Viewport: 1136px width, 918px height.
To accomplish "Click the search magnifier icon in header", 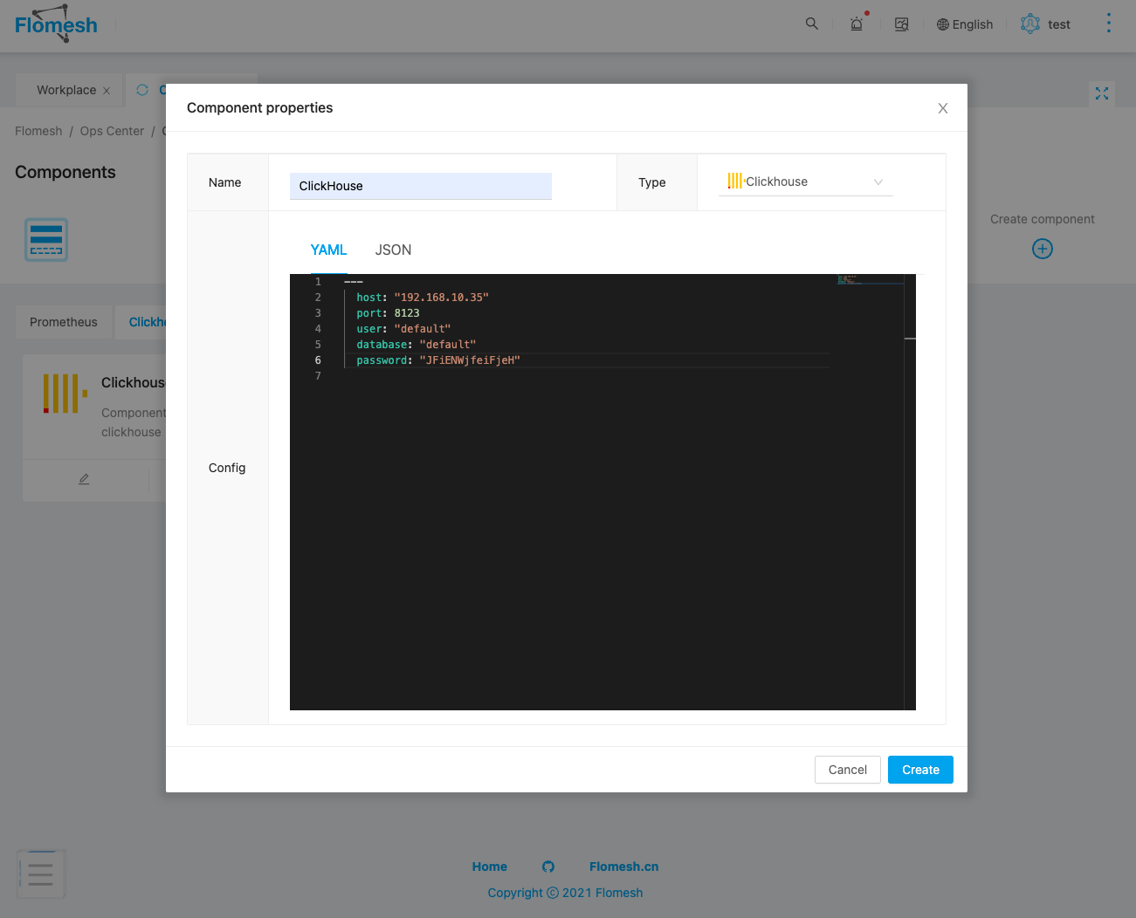I will coord(812,24).
